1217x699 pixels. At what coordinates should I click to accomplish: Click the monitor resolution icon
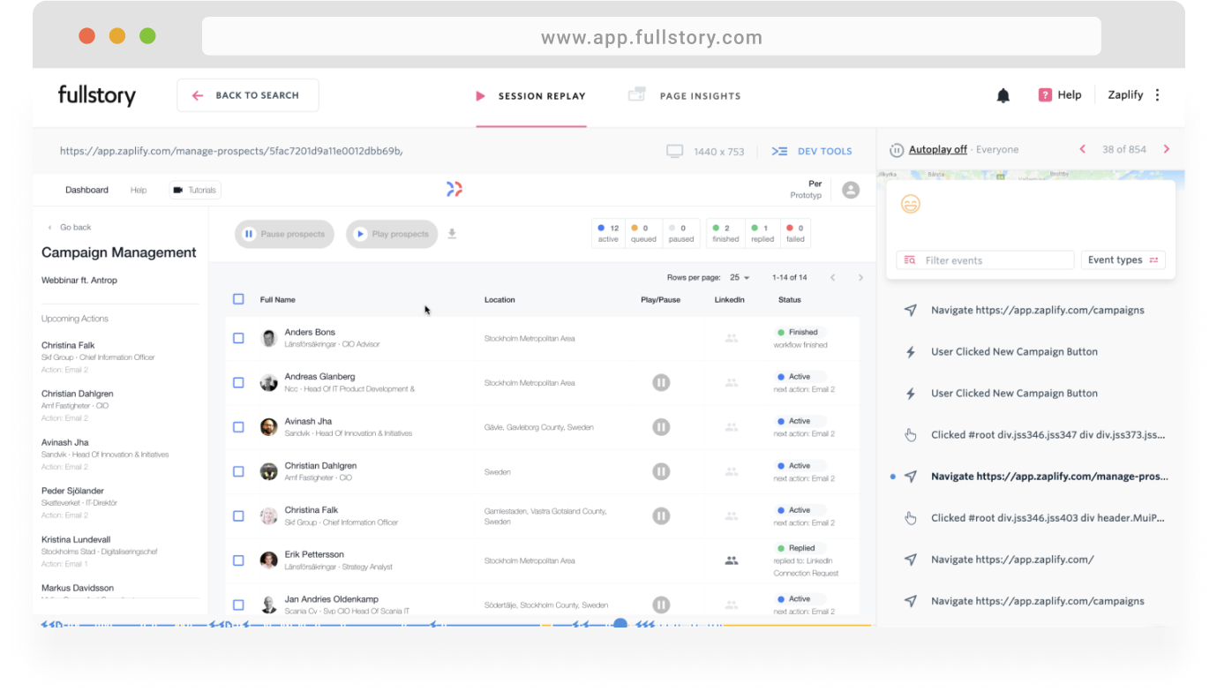pos(675,151)
